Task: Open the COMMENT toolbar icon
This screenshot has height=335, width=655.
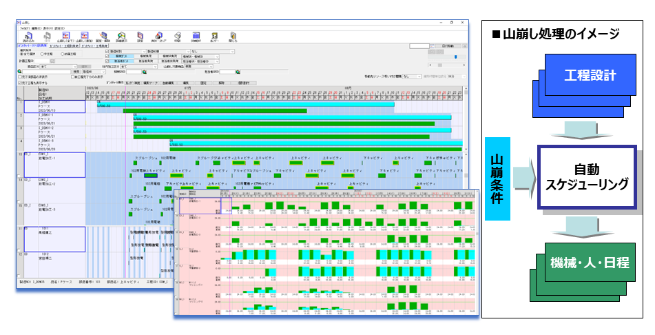Action: coord(196,37)
